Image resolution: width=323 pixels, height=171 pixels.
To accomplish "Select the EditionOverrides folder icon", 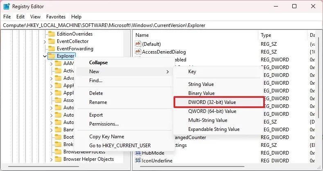I will click(x=52, y=34).
